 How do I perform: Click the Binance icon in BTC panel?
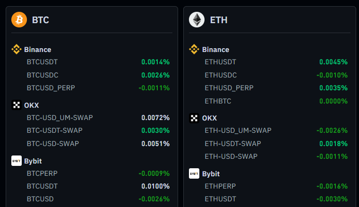point(17,49)
